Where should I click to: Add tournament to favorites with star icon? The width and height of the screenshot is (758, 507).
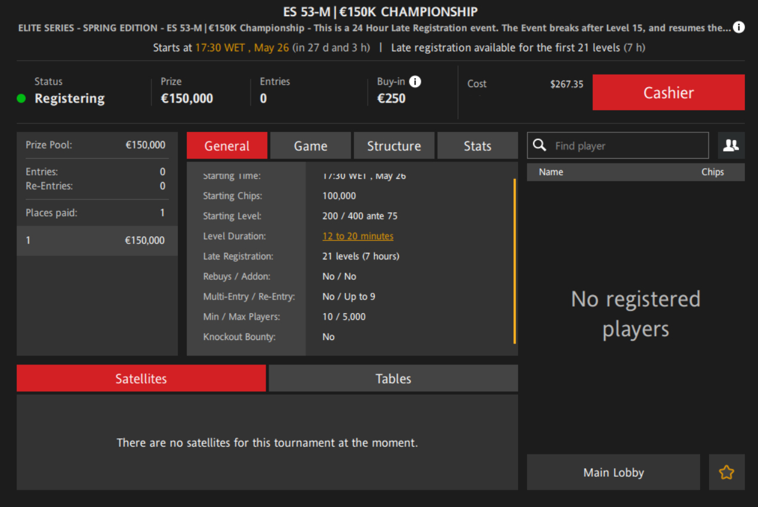pyautogui.click(x=726, y=472)
